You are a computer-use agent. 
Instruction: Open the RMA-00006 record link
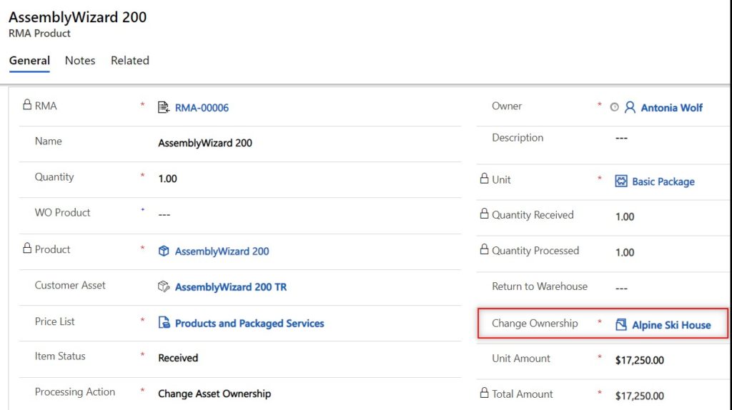pos(202,108)
